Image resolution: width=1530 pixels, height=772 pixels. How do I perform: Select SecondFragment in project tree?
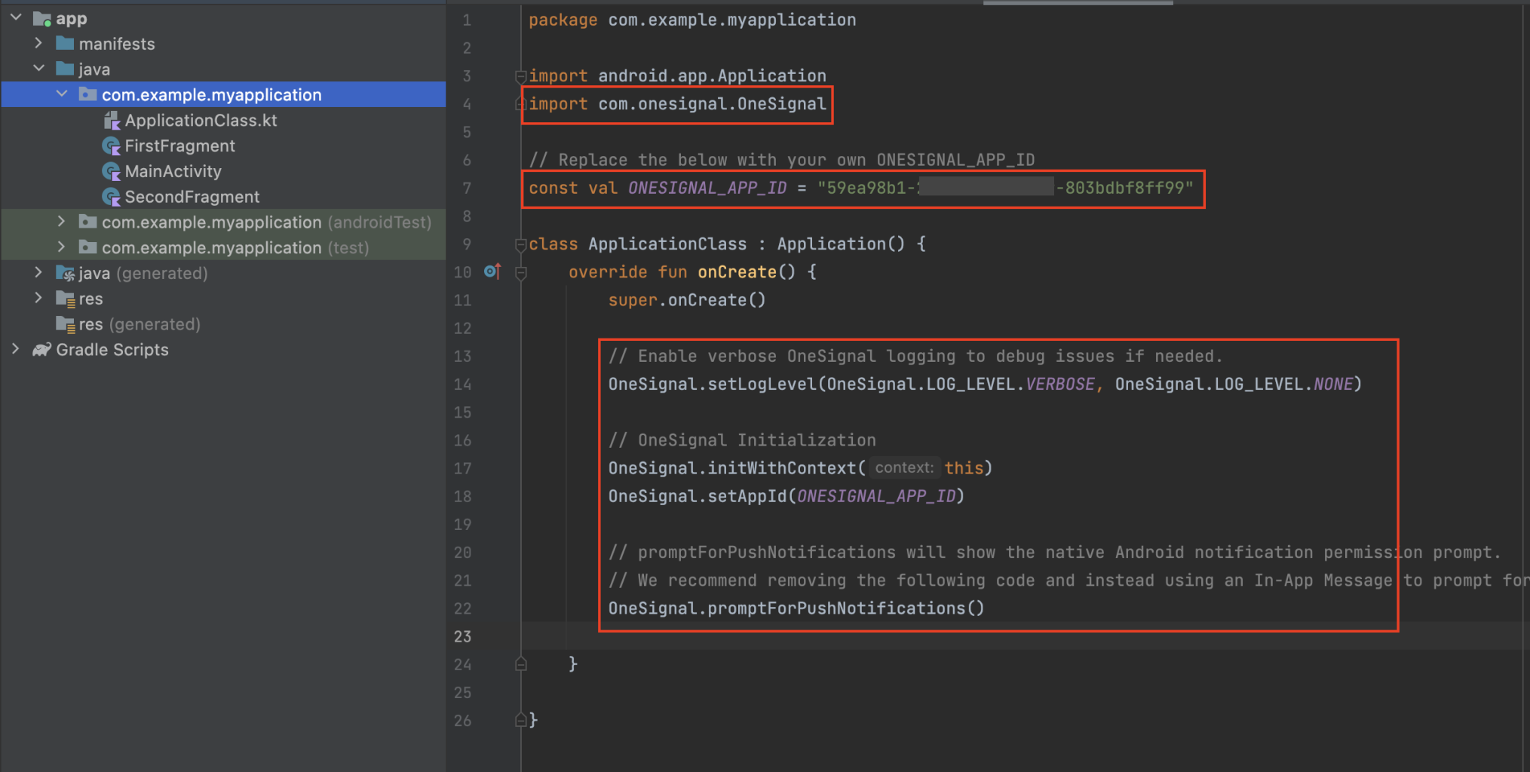[x=192, y=197]
